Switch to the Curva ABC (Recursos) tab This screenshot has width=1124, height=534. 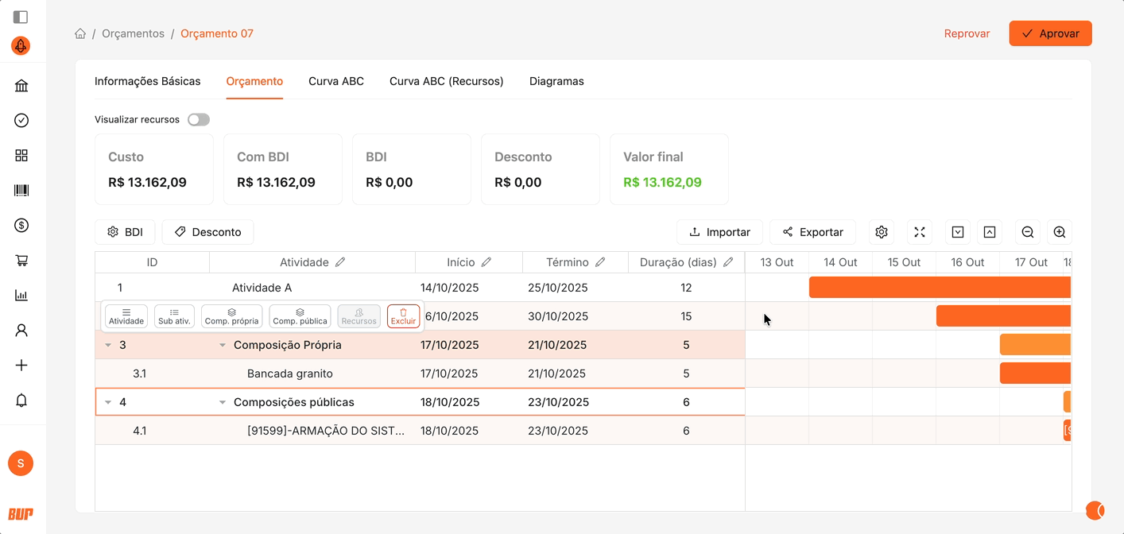pos(446,81)
